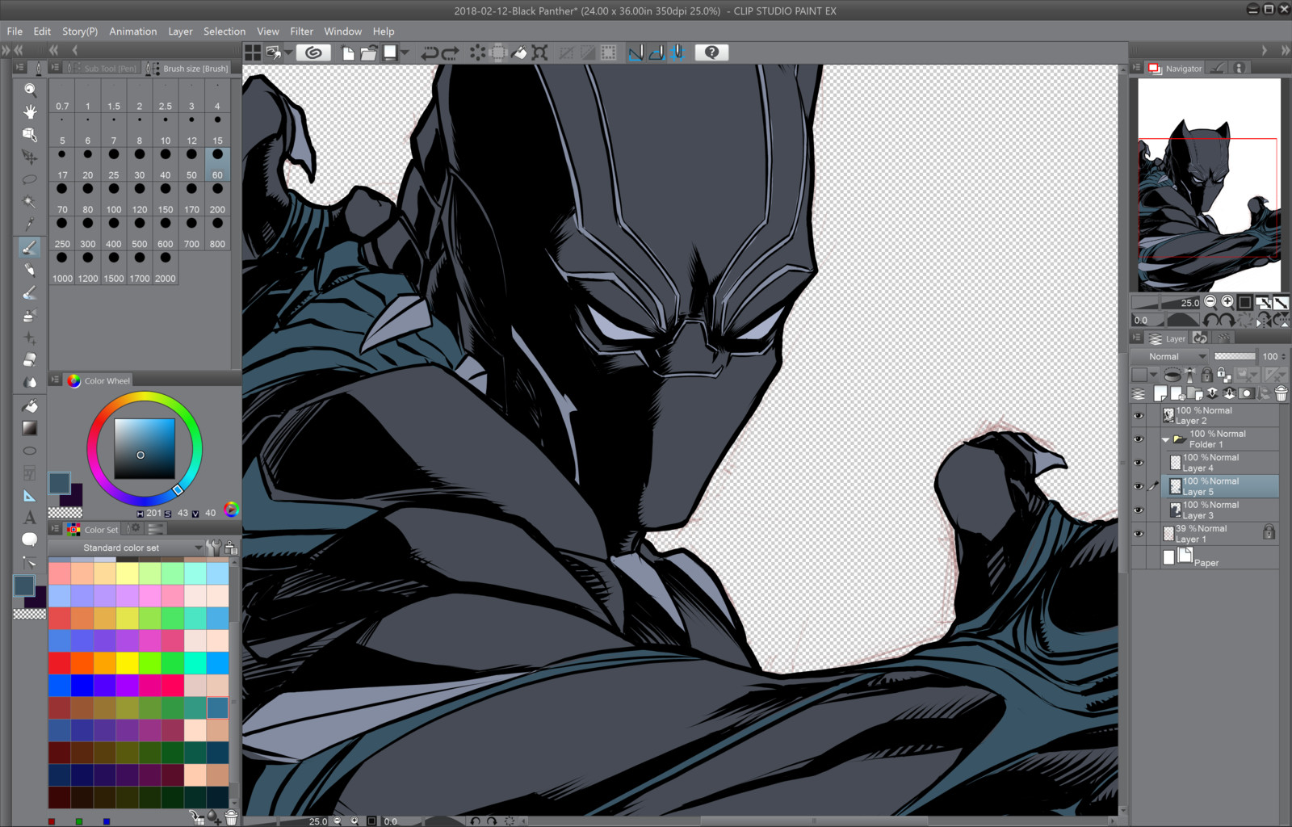Open the layer color dropdown arrow
The height and width of the screenshot is (827, 1292).
[x=1153, y=375]
